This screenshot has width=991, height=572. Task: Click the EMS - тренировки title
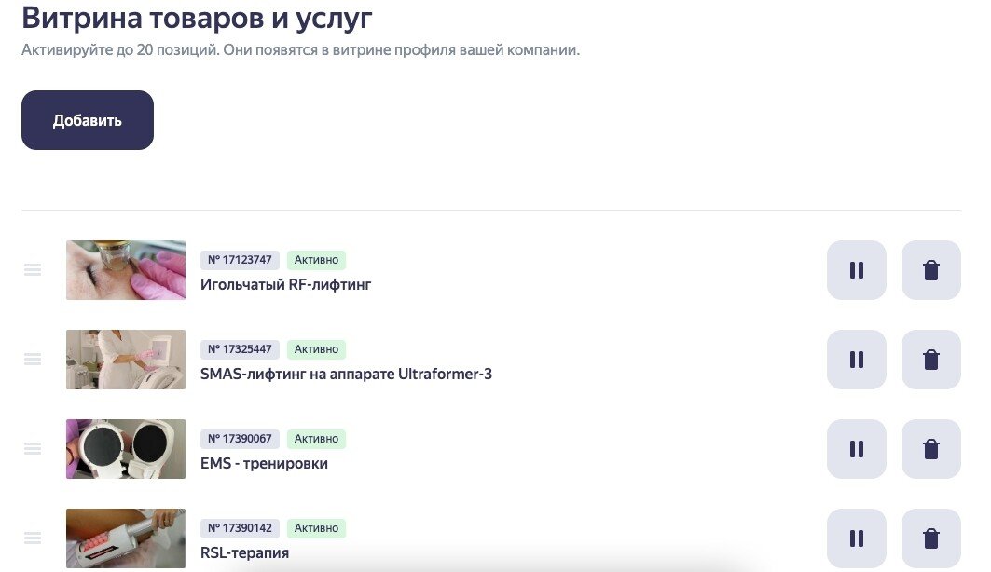coord(264,464)
